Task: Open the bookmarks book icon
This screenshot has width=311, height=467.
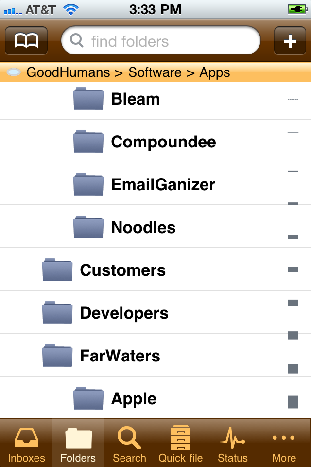Action: click(26, 40)
